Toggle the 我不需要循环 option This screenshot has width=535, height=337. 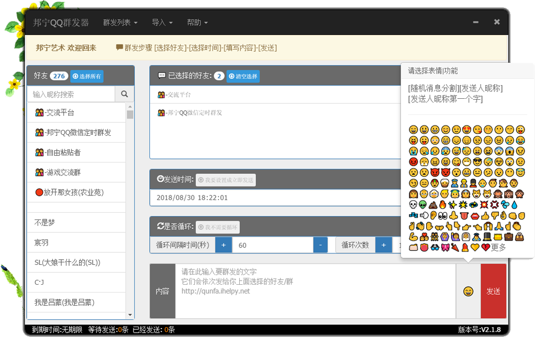(x=217, y=227)
